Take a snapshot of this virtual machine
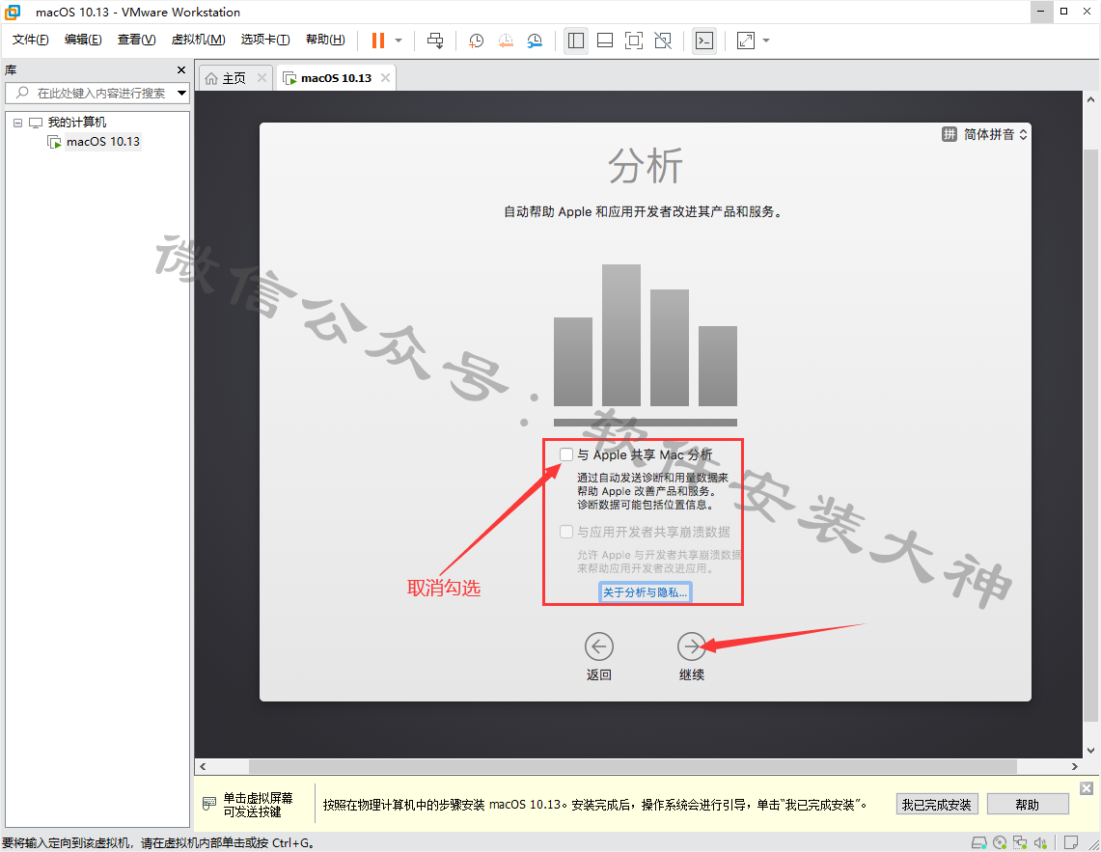Viewport: 1101px width, 852px height. (x=476, y=41)
